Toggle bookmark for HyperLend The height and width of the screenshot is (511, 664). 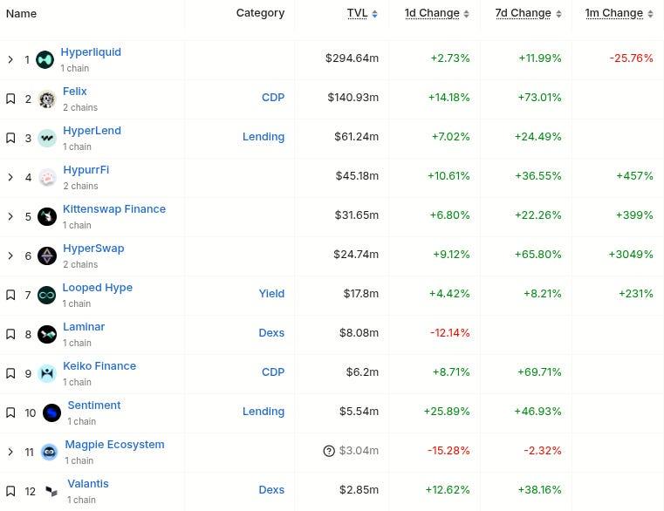(10, 138)
